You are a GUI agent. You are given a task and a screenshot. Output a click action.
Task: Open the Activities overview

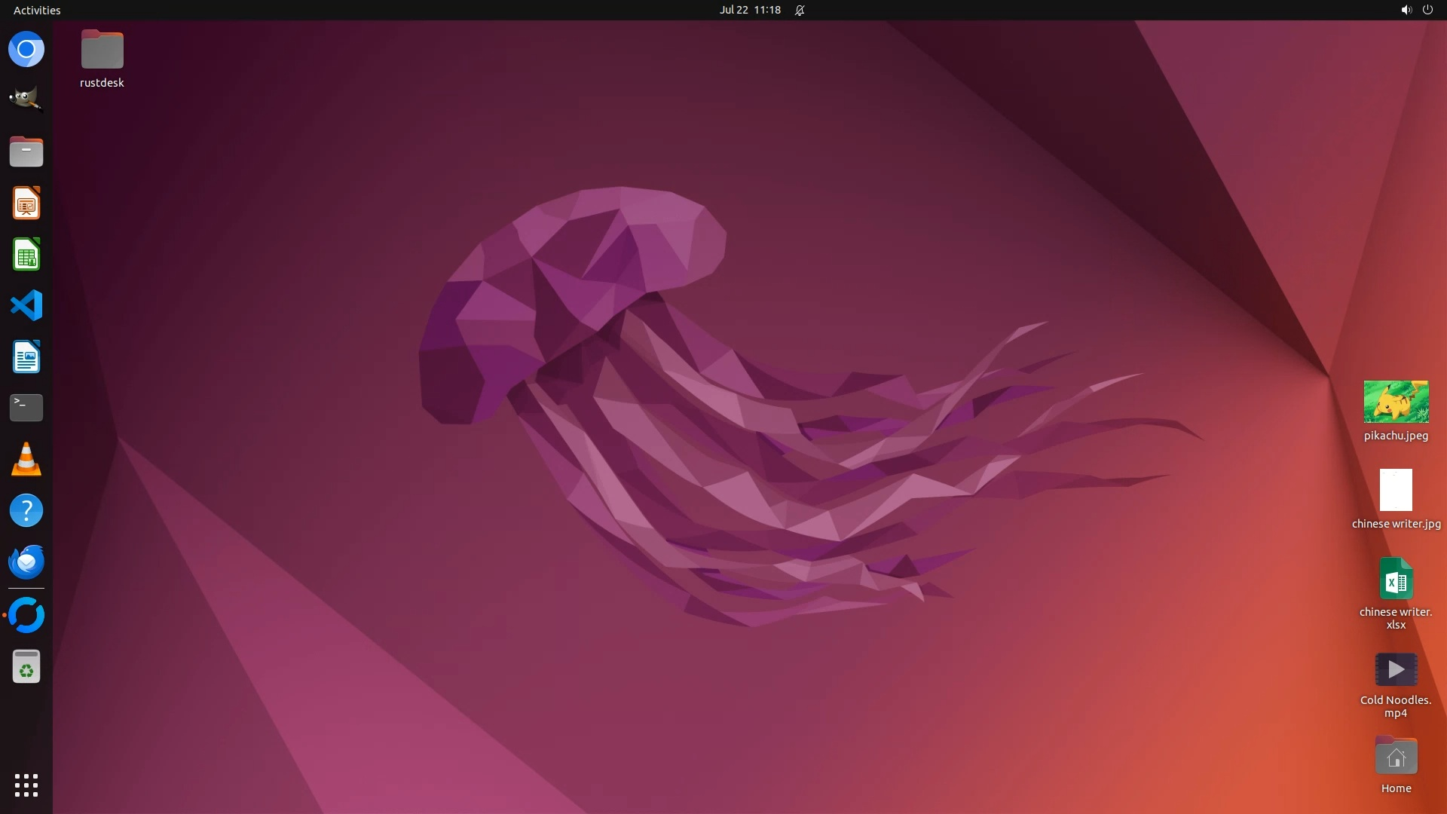pos(37,10)
